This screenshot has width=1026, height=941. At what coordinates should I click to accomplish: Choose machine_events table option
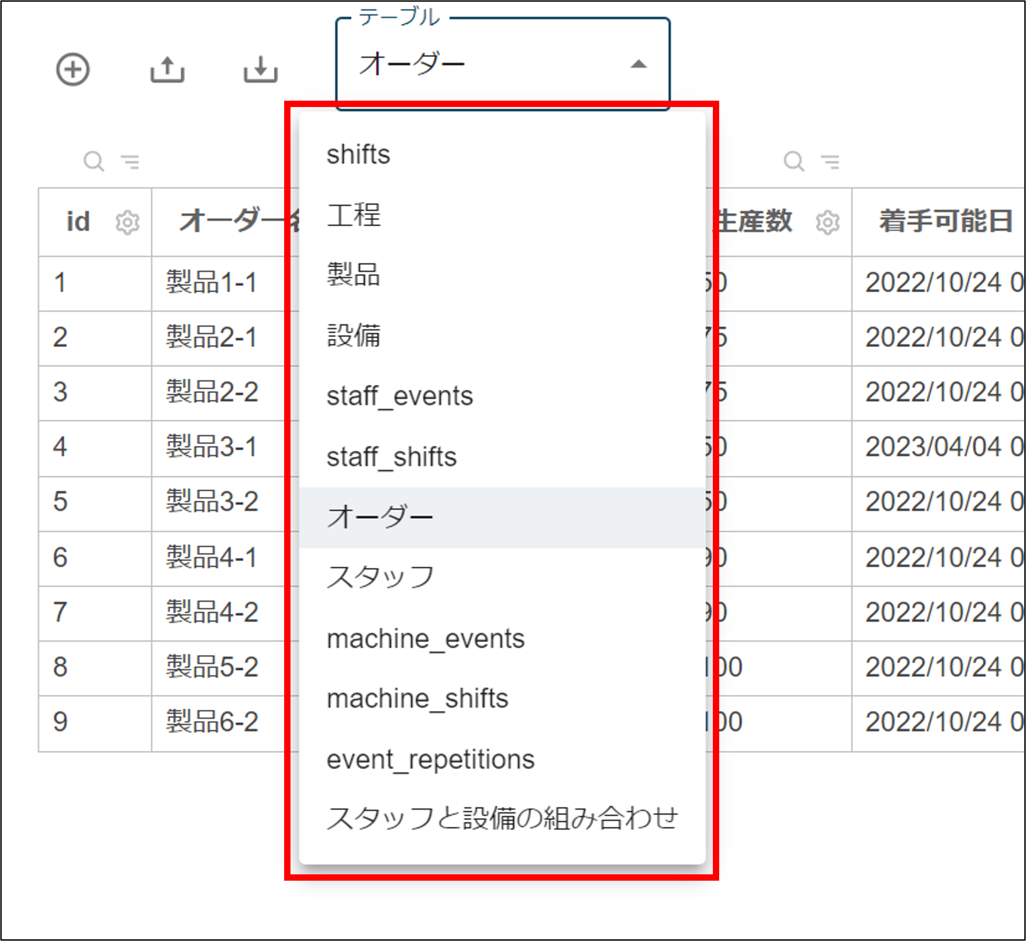point(502,639)
